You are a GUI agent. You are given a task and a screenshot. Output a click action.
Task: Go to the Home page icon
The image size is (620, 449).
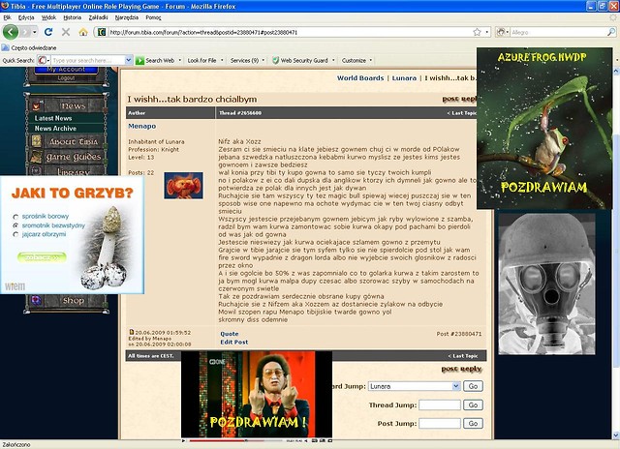click(83, 32)
